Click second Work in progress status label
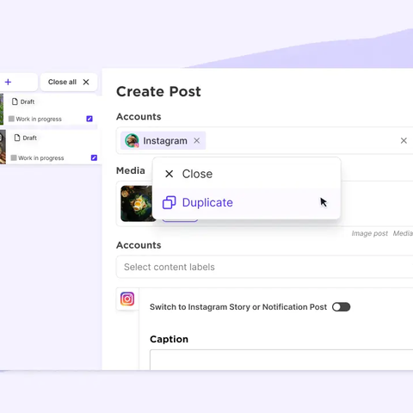413x413 pixels. (41, 158)
